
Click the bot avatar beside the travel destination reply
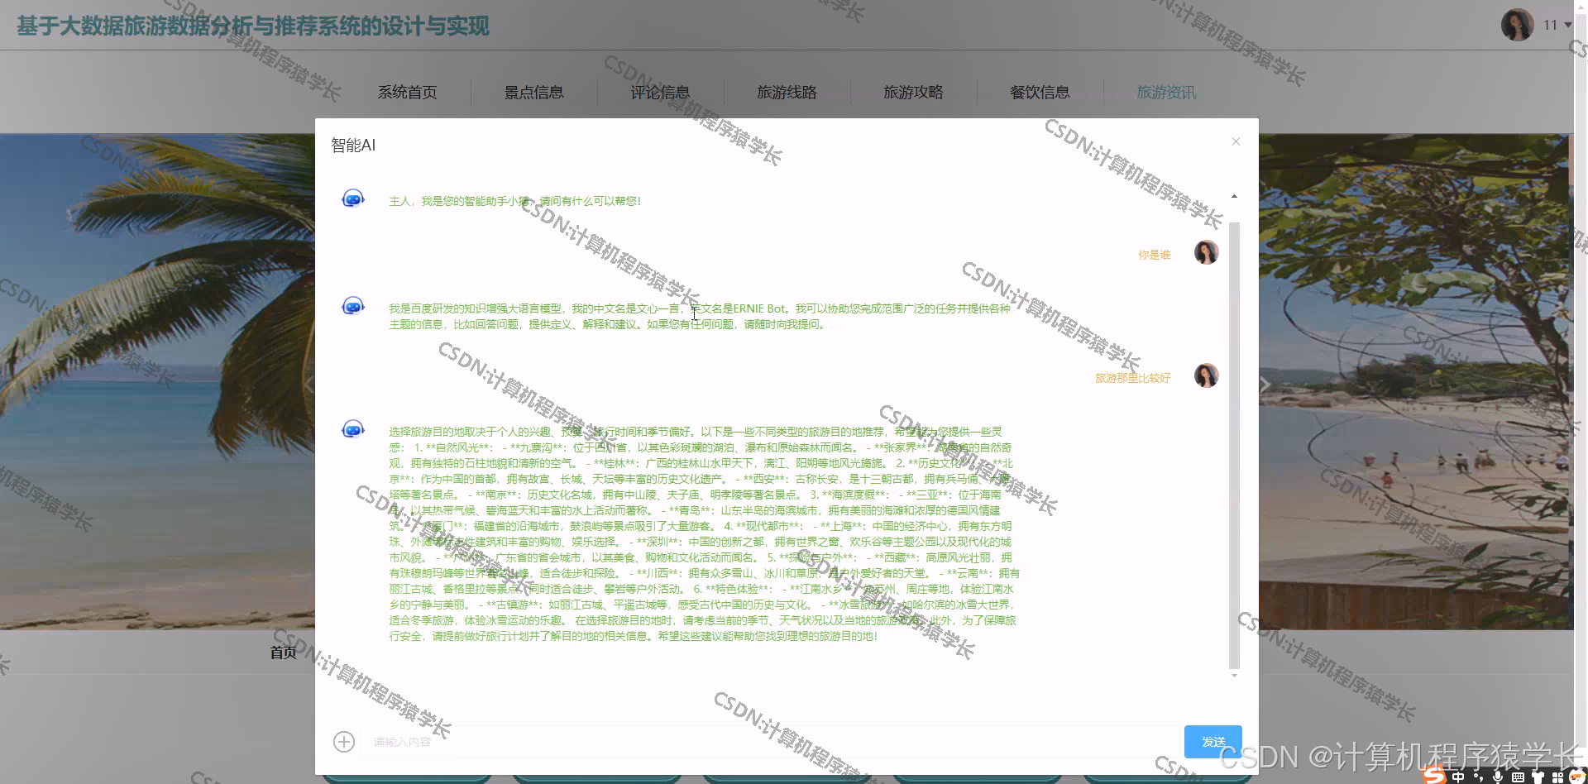coord(353,429)
